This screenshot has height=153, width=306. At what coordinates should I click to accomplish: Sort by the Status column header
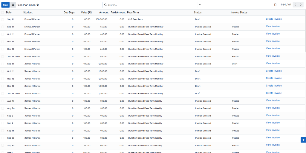coord(198,13)
